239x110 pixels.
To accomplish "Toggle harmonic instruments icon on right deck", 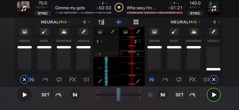I will pyautogui.click(x=194, y=32).
